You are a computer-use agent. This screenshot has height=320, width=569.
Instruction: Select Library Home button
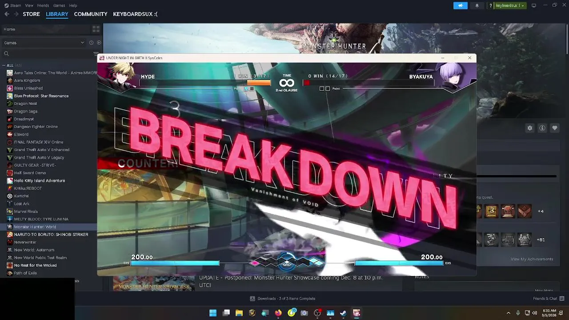pyautogui.click(x=45, y=29)
